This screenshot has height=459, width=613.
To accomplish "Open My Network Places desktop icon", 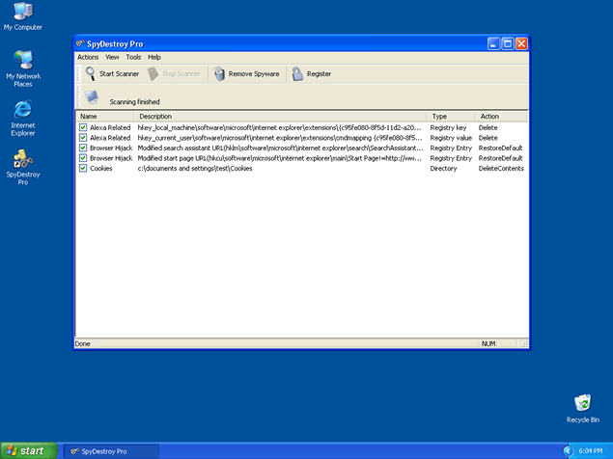I will point(22,60).
